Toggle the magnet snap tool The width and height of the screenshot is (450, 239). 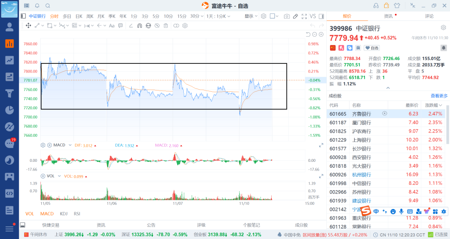[x=140, y=25]
